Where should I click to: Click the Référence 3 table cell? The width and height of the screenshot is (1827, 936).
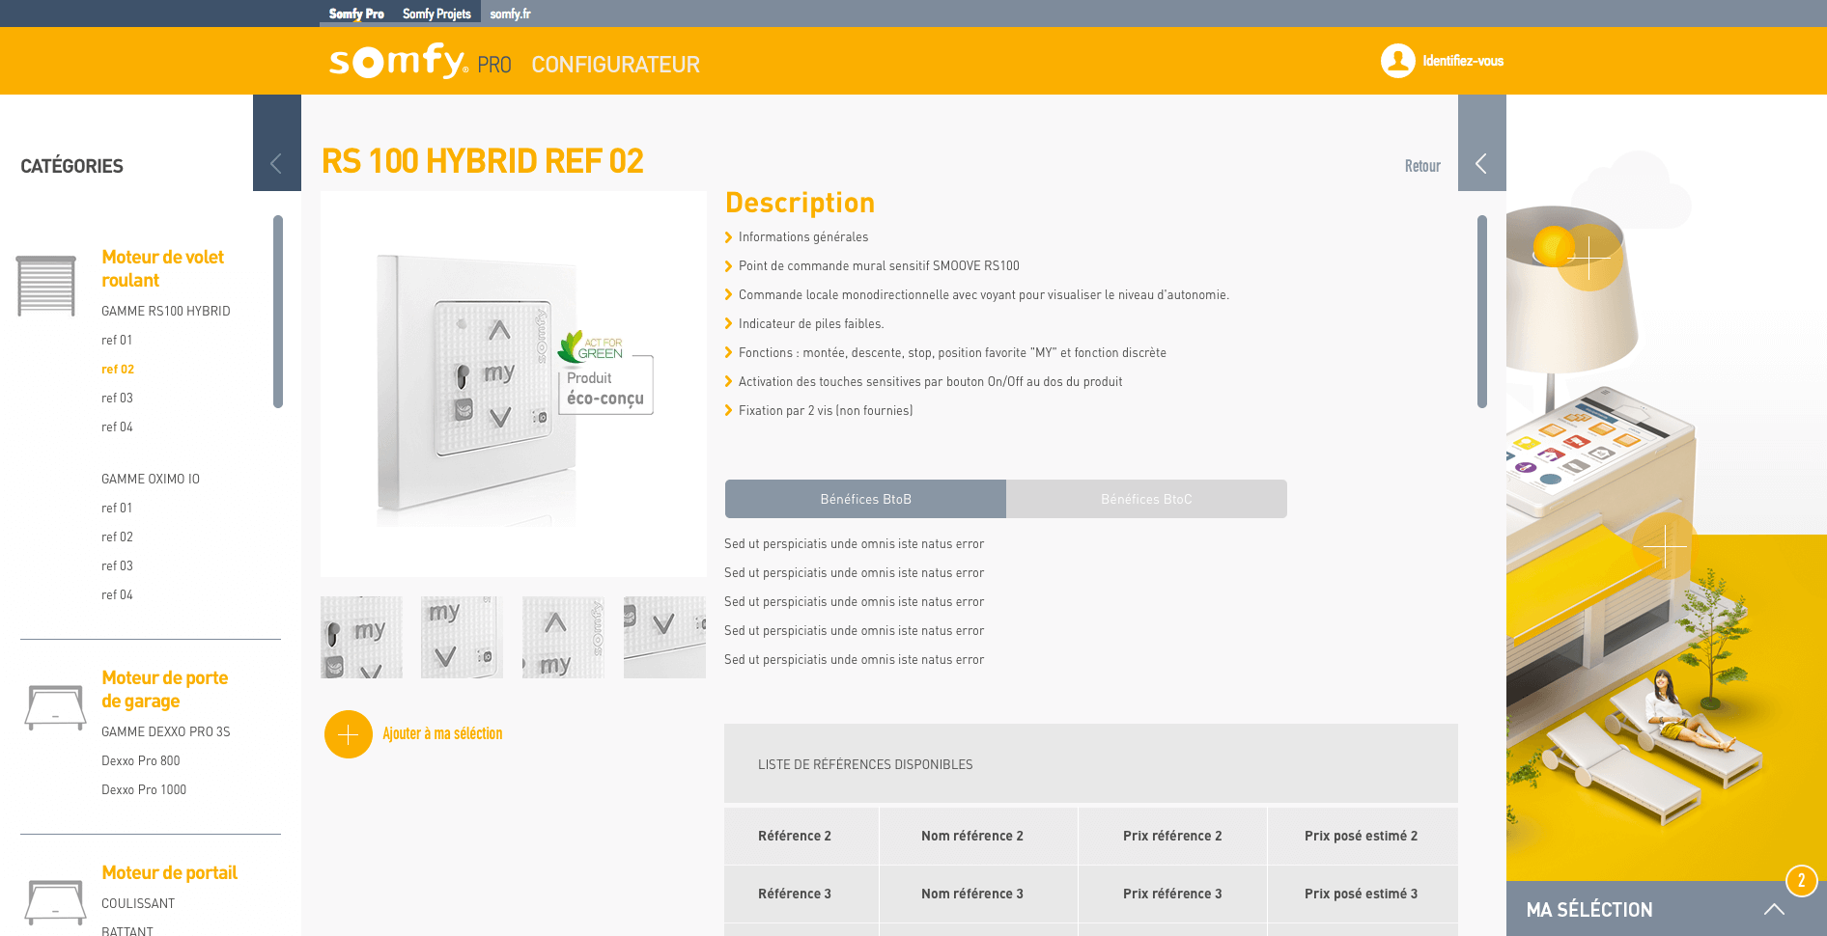tap(801, 894)
